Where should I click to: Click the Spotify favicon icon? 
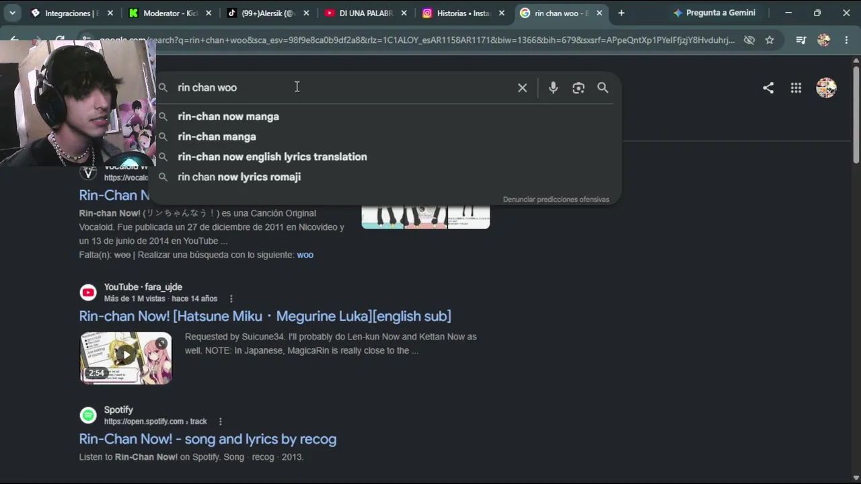tap(88, 415)
